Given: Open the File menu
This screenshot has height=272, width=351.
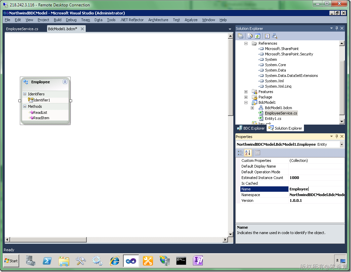Looking at the screenshot, I should click(8, 20).
